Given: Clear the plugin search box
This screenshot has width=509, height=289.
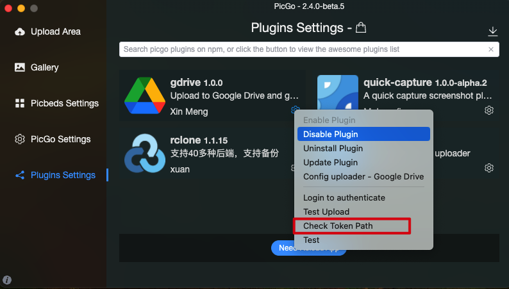Looking at the screenshot, I should [x=491, y=49].
